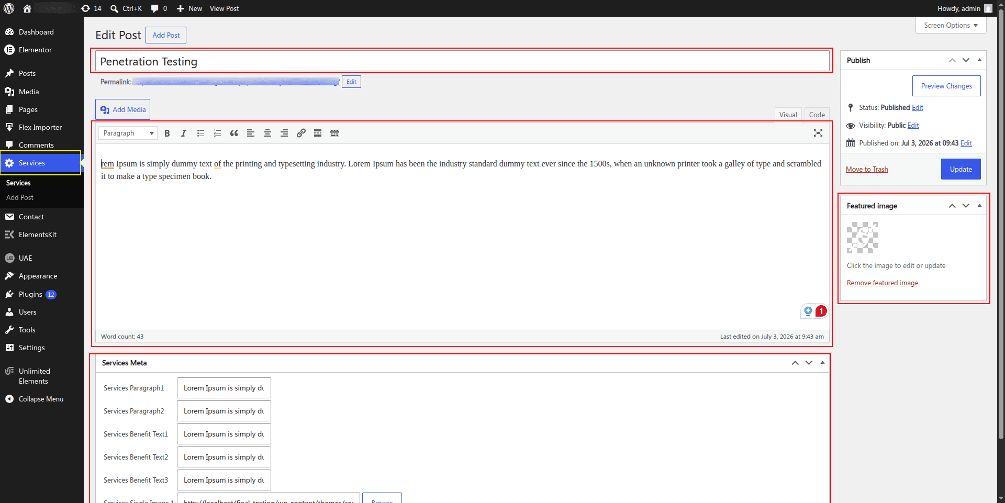Click the permalink Edit button
Screen dimensions: 1005x503
(x=351, y=82)
